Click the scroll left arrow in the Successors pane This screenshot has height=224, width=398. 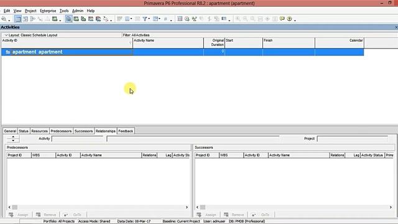point(198,207)
